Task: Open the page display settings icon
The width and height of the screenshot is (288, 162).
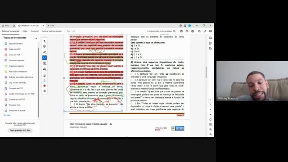Action: (x=211, y=125)
